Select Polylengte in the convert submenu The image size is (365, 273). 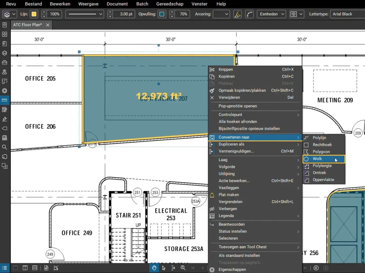[x=324, y=166]
